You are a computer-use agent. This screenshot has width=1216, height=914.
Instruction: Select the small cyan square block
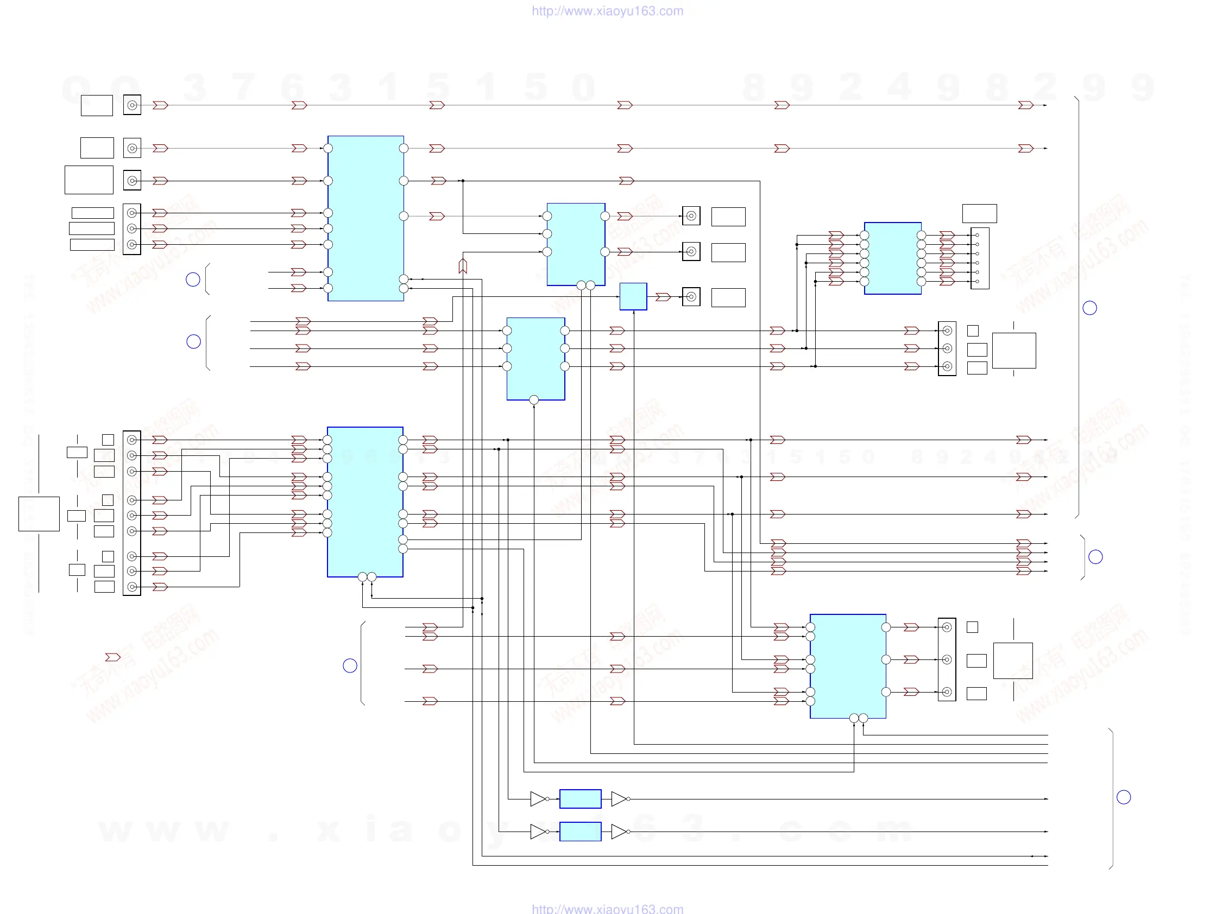click(x=633, y=296)
